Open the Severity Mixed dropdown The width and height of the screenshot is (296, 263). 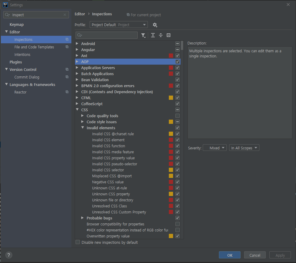pos(215,148)
